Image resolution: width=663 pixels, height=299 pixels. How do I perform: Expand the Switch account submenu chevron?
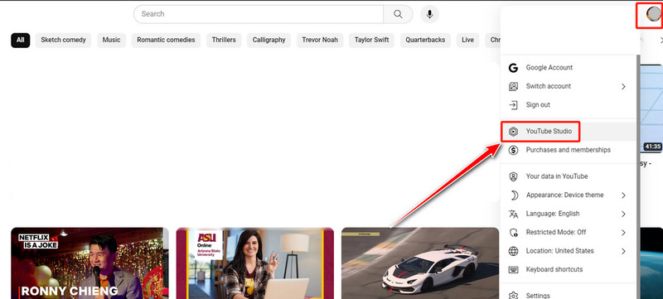pyautogui.click(x=624, y=87)
